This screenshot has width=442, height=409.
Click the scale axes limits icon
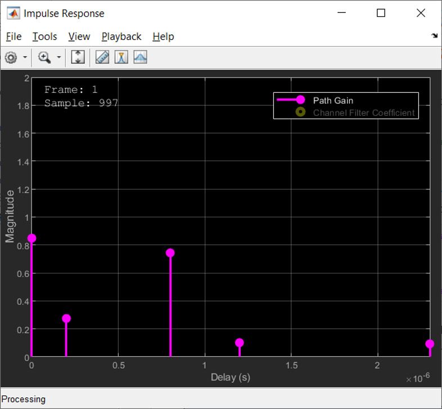[78, 57]
